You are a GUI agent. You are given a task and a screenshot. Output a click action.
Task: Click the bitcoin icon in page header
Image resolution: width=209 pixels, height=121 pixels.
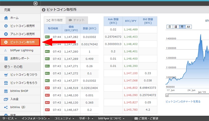[44, 10]
